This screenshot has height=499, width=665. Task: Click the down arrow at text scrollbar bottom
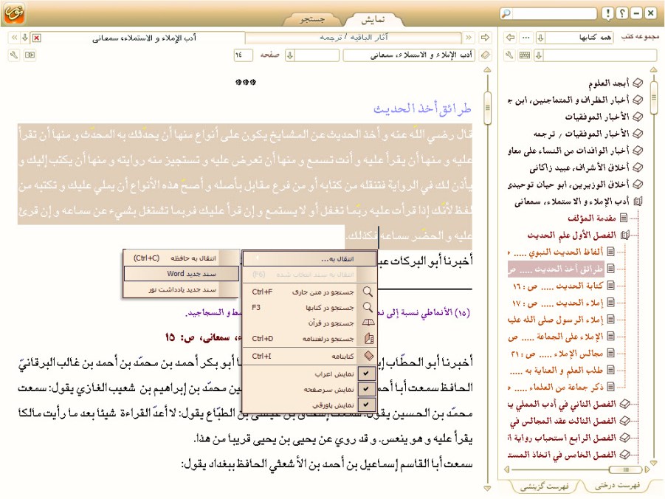coord(488,488)
